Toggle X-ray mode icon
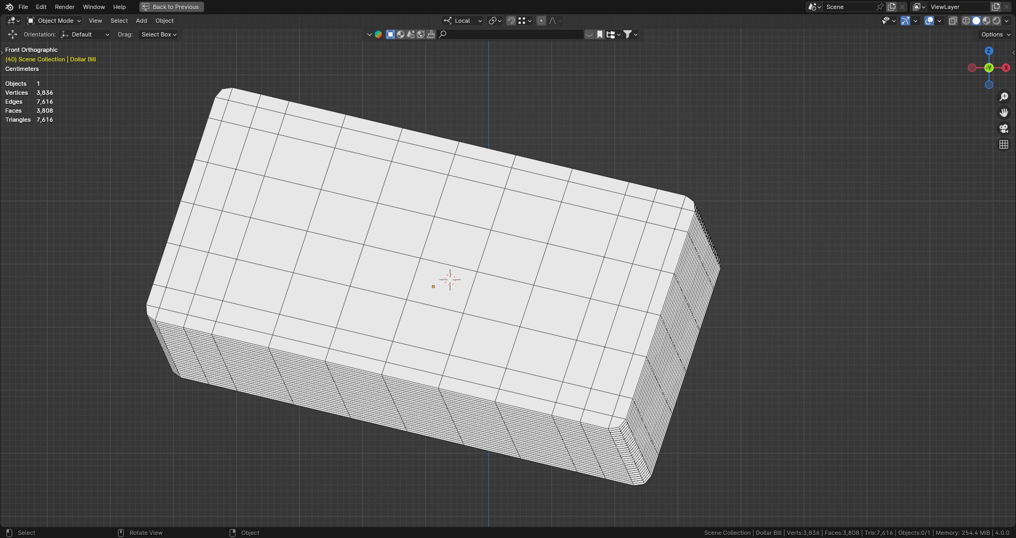Viewport: 1016px width, 538px height. [x=952, y=21]
